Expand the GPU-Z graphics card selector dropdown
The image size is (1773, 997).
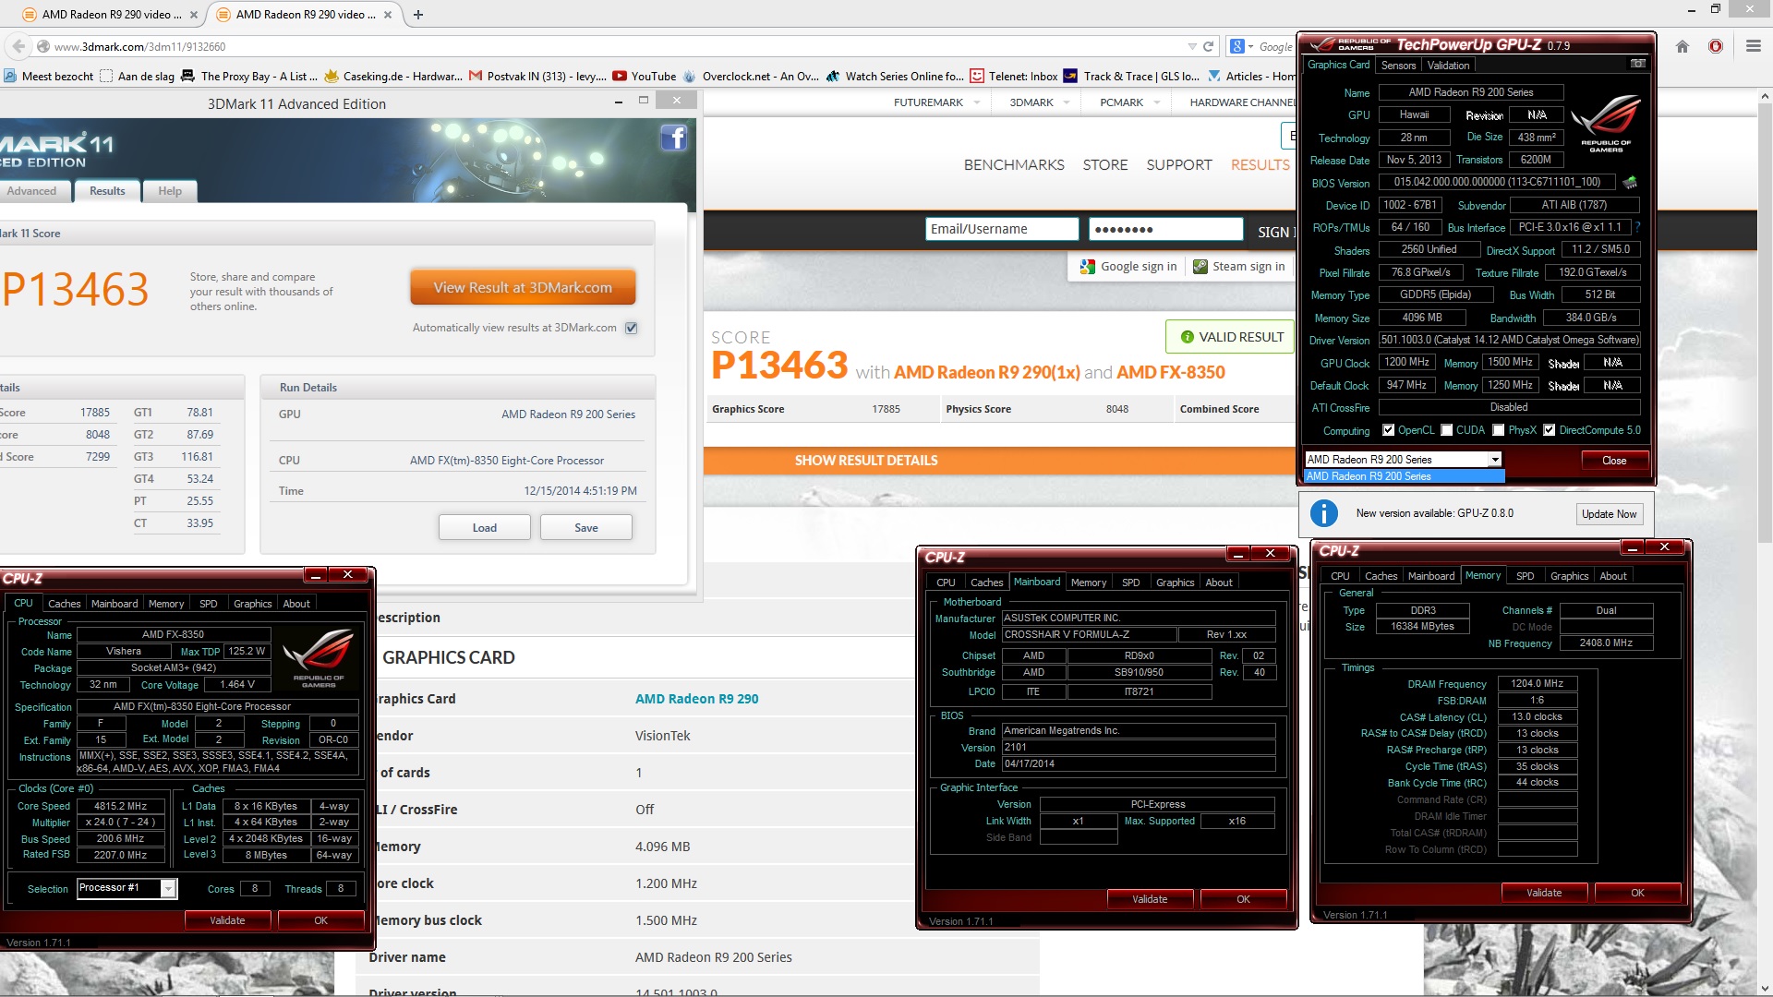(1494, 460)
